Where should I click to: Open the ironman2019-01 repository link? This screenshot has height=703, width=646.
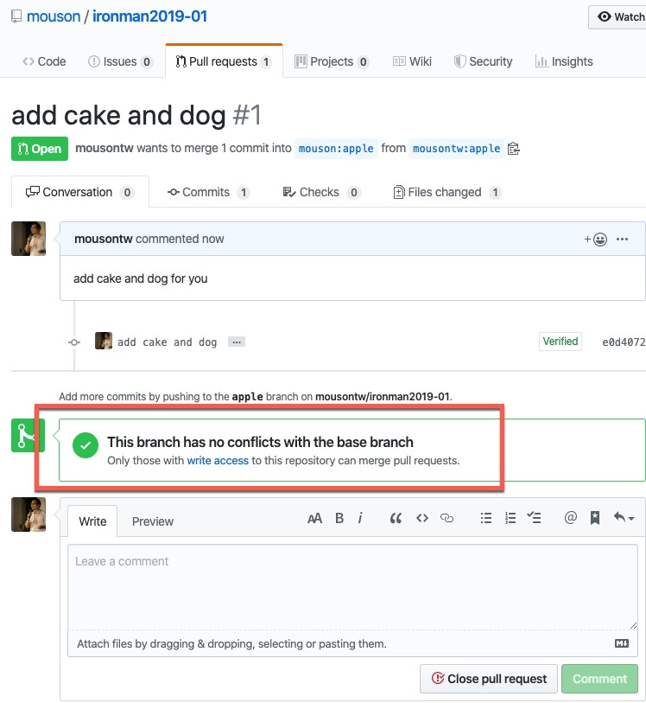tap(149, 16)
